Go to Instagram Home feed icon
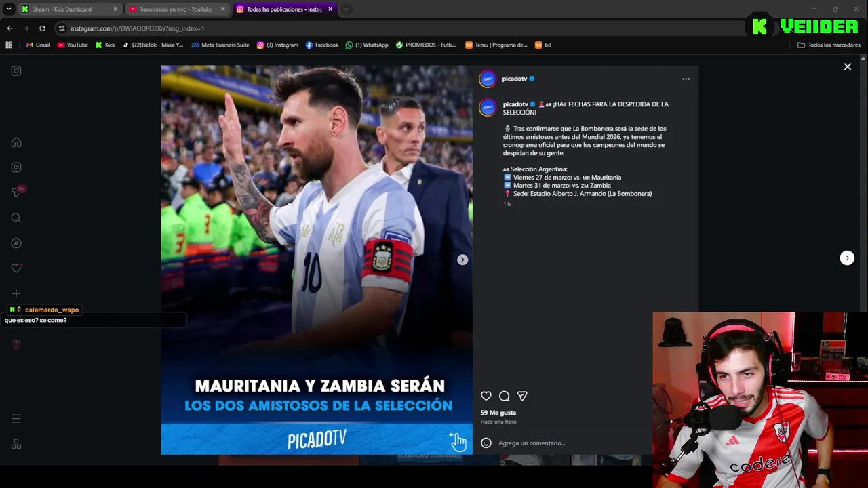Image resolution: width=868 pixels, height=488 pixels. [x=16, y=142]
